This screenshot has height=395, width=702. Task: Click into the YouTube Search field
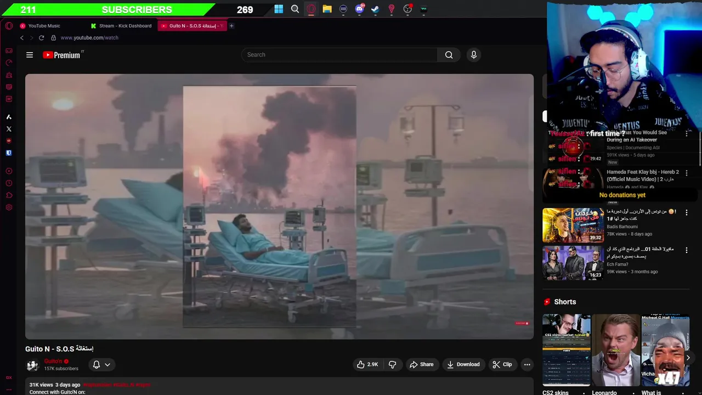tap(339, 55)
